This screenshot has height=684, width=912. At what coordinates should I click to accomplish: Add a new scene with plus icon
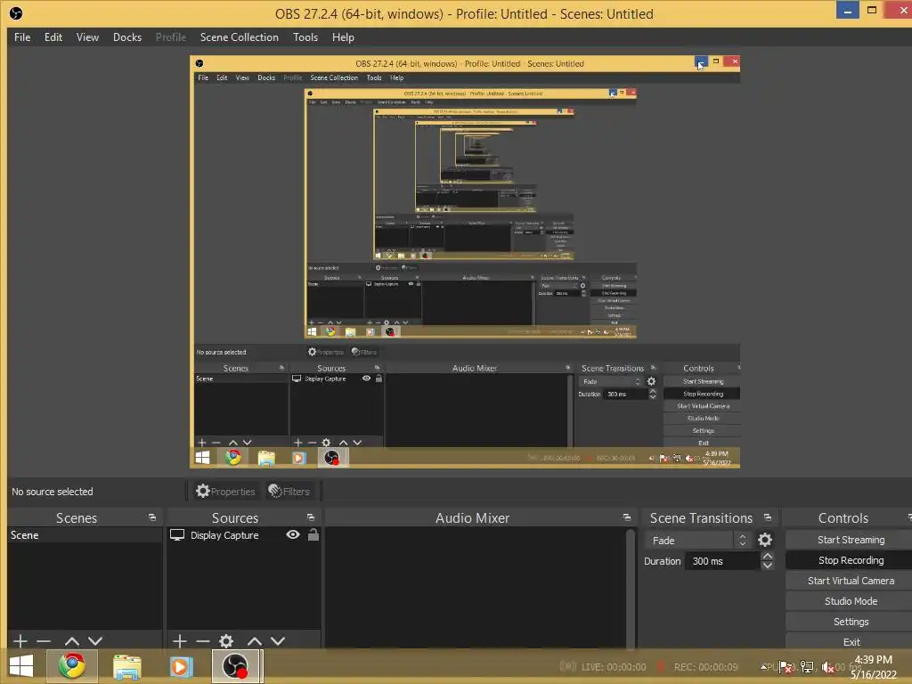pos(20,641)
